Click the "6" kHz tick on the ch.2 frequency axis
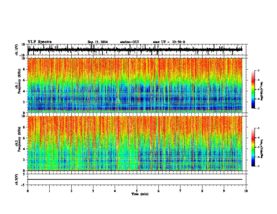The height and width of the screenshot is (214, 277). point(24,138)
